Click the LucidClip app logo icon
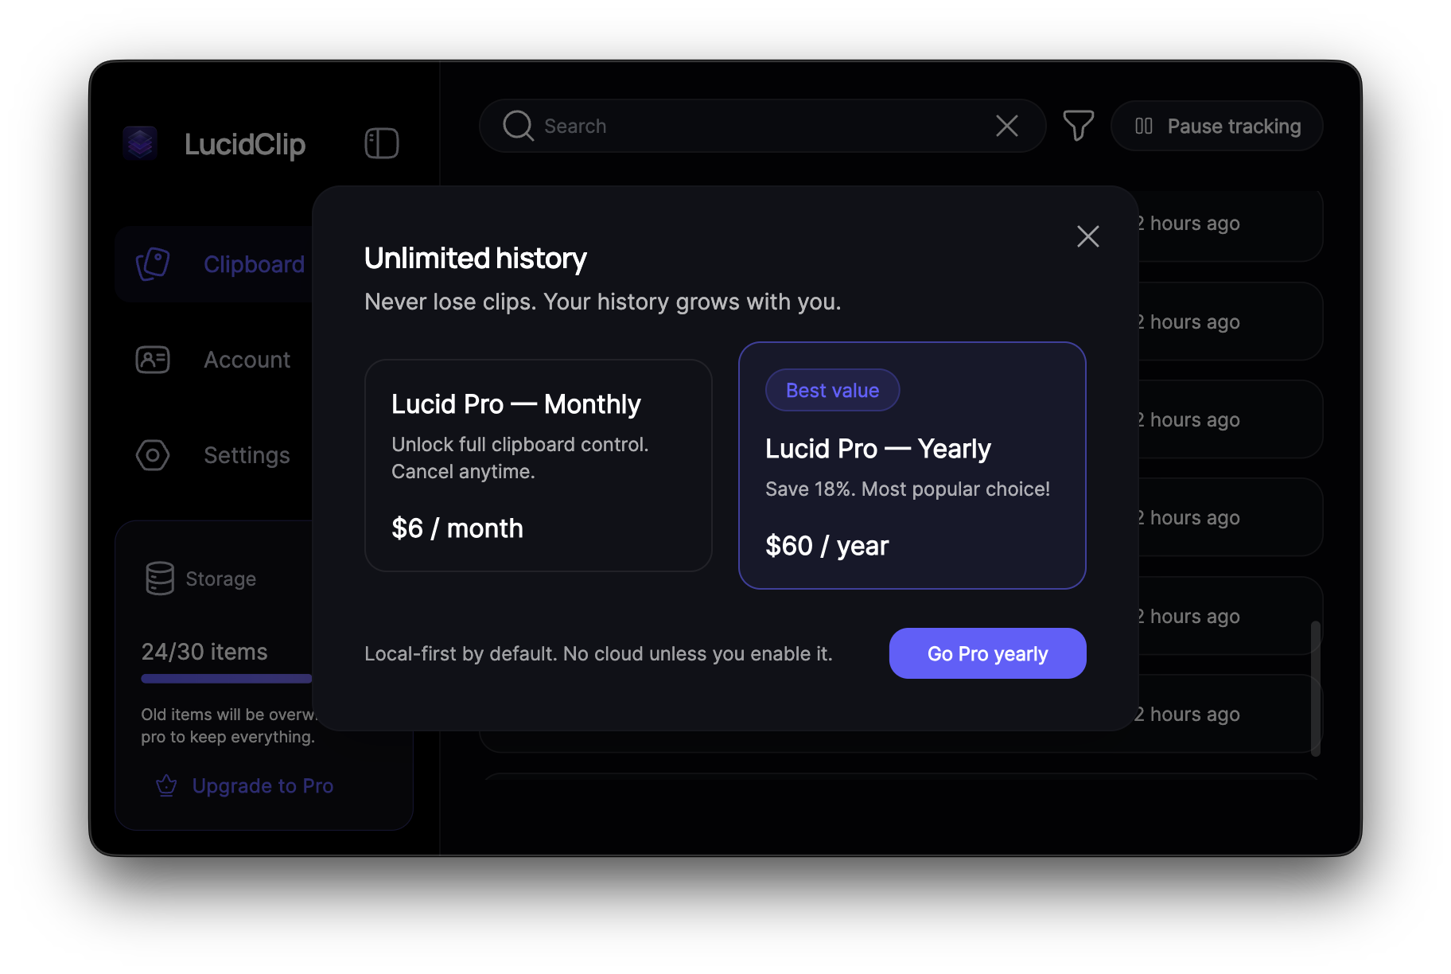Image resolution: width=1451 pixels, height=974 pixels. point(140,144)
